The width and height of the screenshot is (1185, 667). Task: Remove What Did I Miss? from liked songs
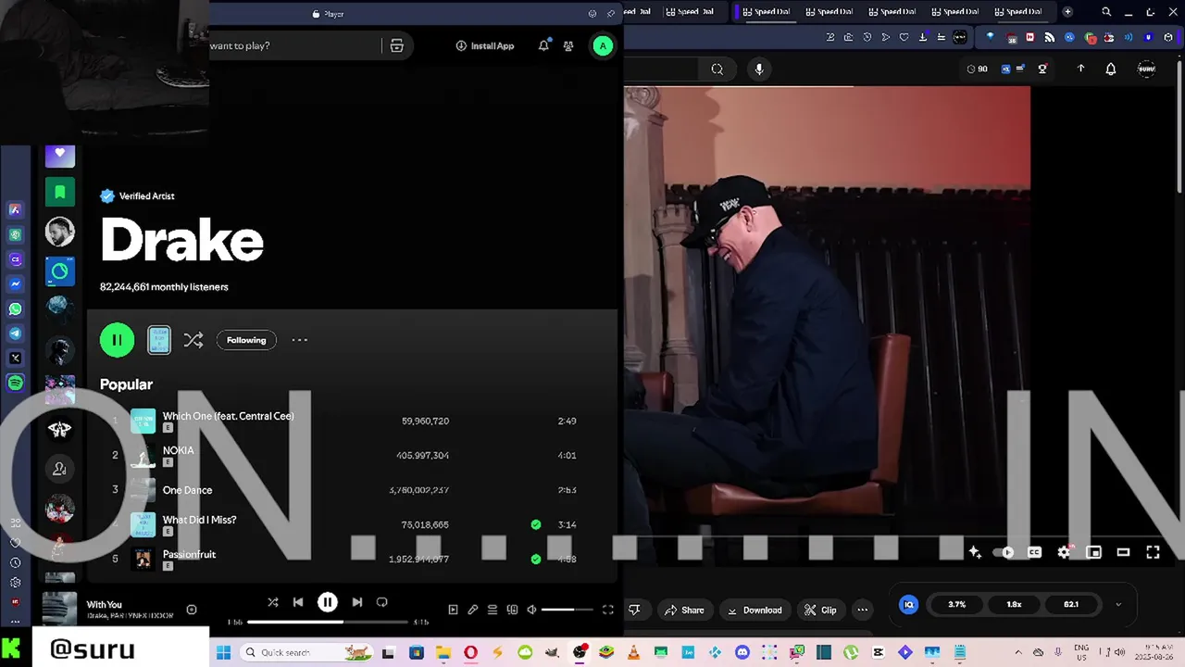pyautogui.click(x=536, y=524)
